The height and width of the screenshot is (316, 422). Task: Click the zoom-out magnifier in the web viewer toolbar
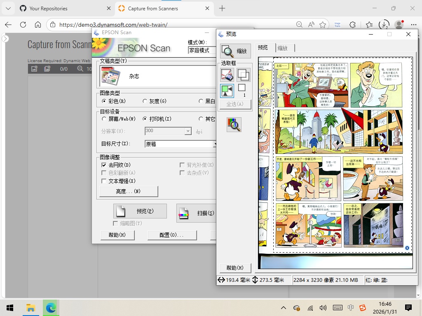pyautogui.click(x=80, y=69)
